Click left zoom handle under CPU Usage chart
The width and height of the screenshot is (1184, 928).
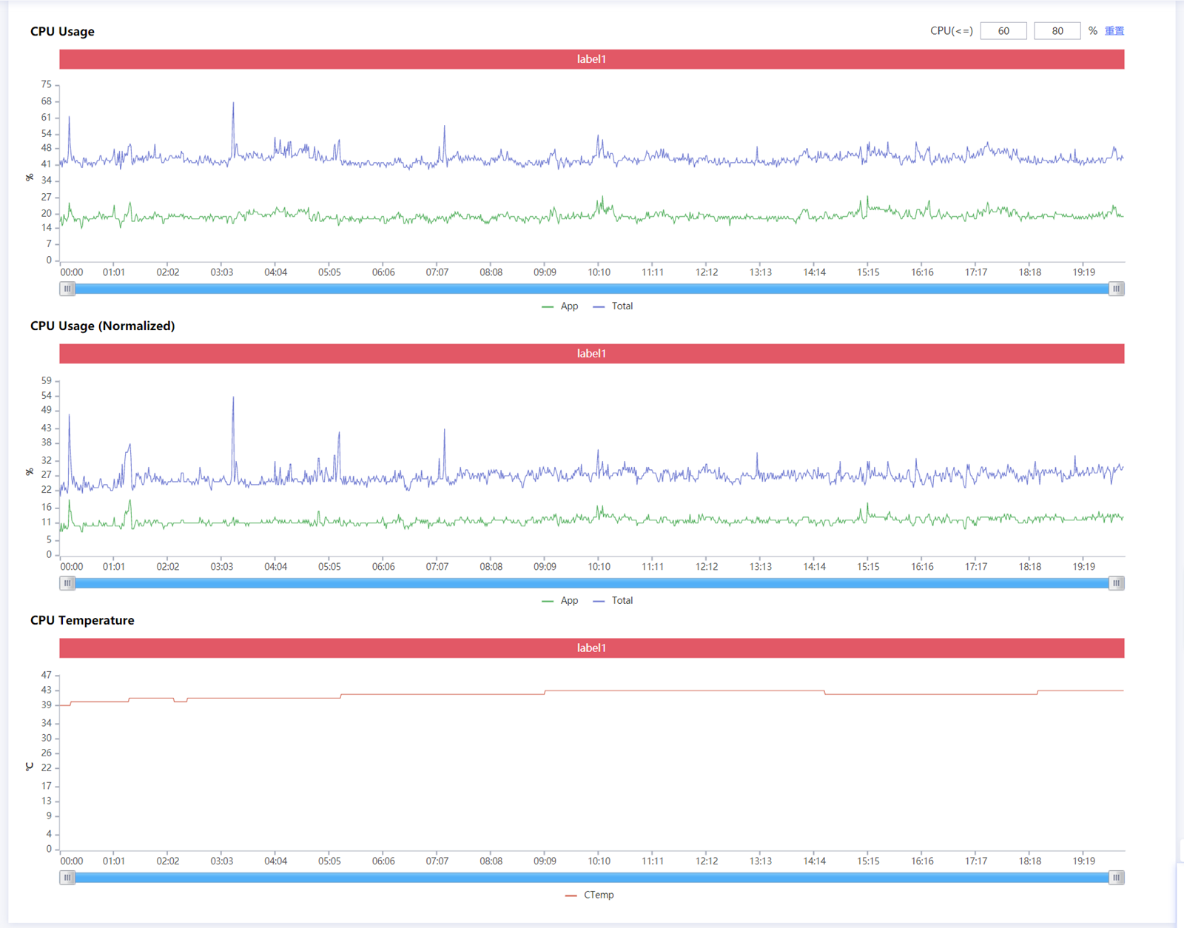(67, 289)
